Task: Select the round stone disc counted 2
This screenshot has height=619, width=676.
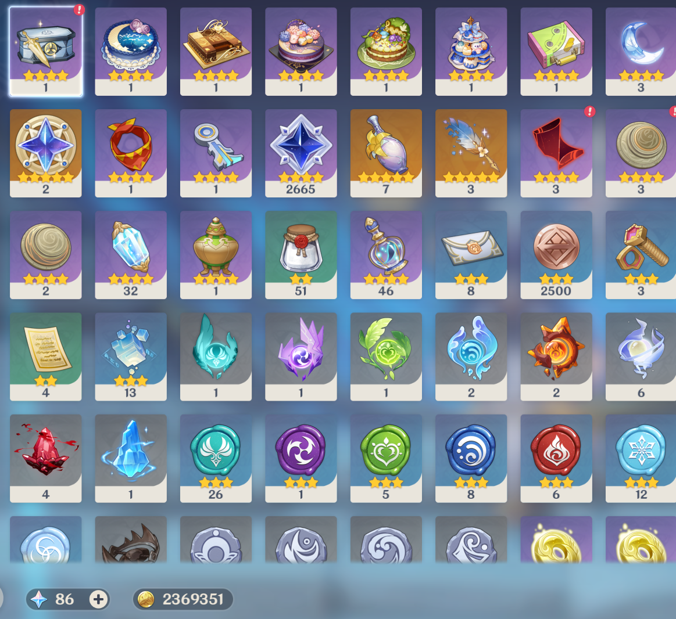Action: (x=46, y=254)
